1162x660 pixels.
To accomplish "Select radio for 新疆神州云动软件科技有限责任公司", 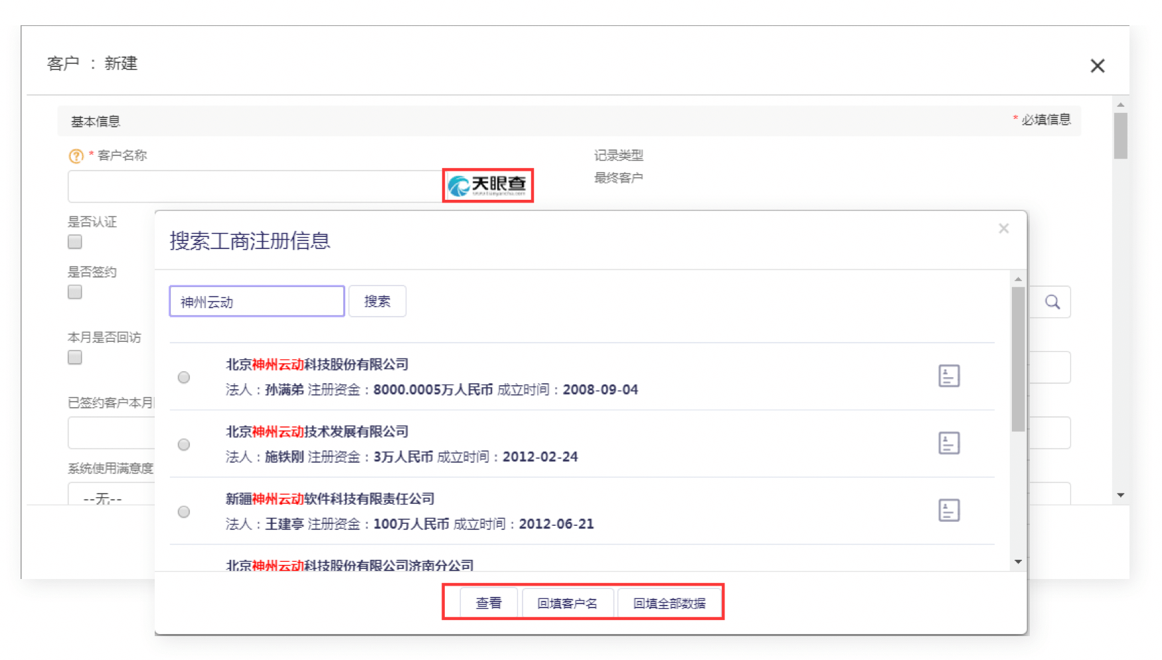I will click(184, 511).
